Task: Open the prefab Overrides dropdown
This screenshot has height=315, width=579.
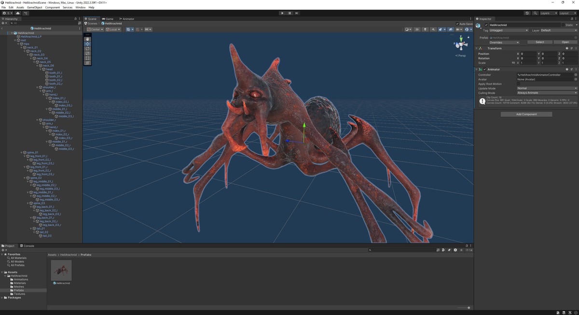Action: click(504, 42)
